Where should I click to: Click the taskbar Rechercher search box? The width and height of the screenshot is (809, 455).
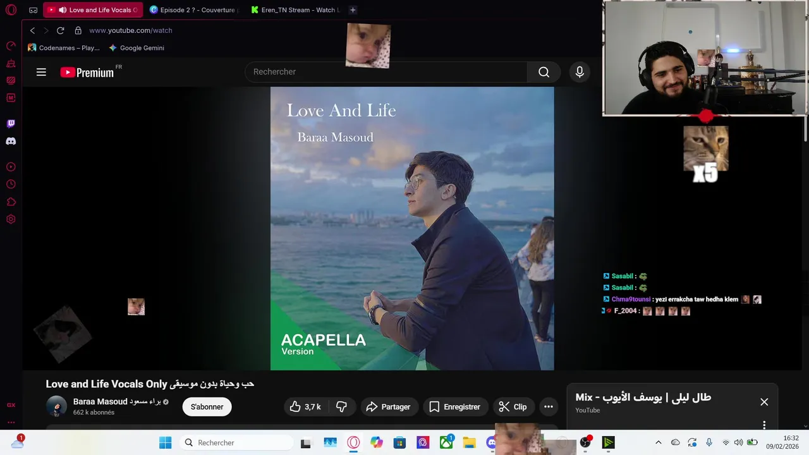(x=236, y=442)
